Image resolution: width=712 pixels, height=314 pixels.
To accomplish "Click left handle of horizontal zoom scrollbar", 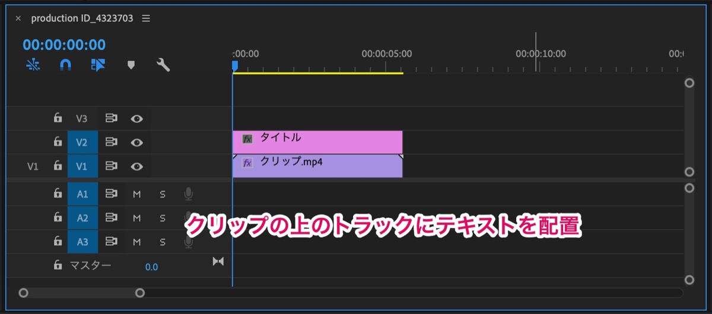I will pos(23,293).
